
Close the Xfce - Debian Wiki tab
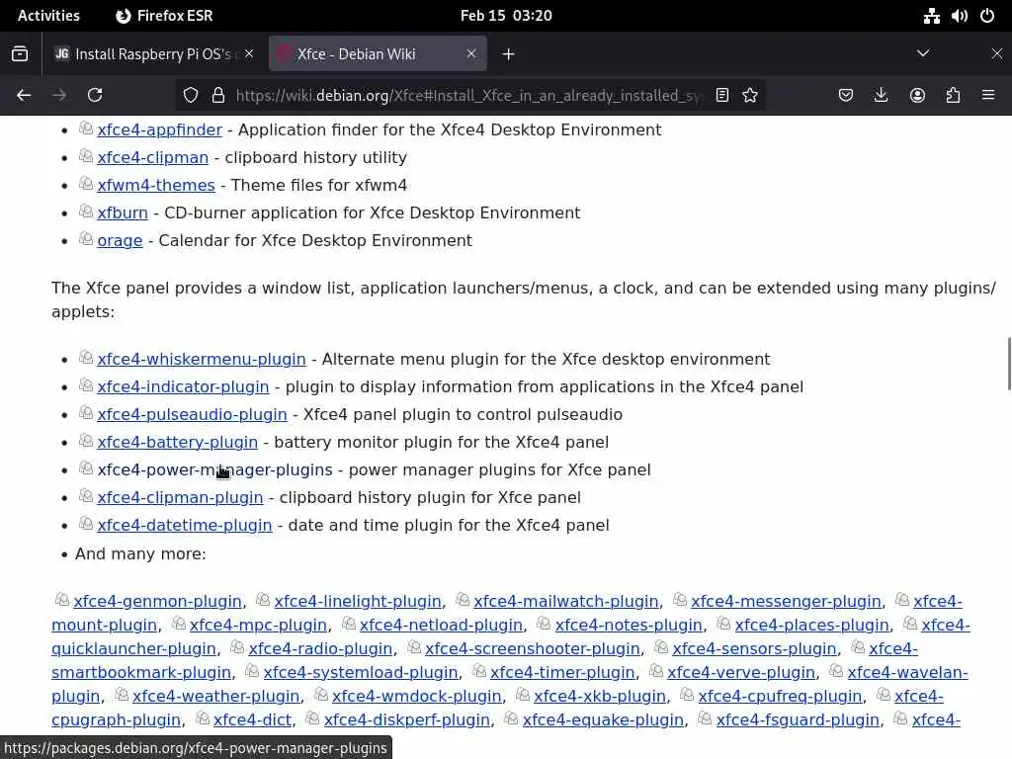(x=471, y=53)
